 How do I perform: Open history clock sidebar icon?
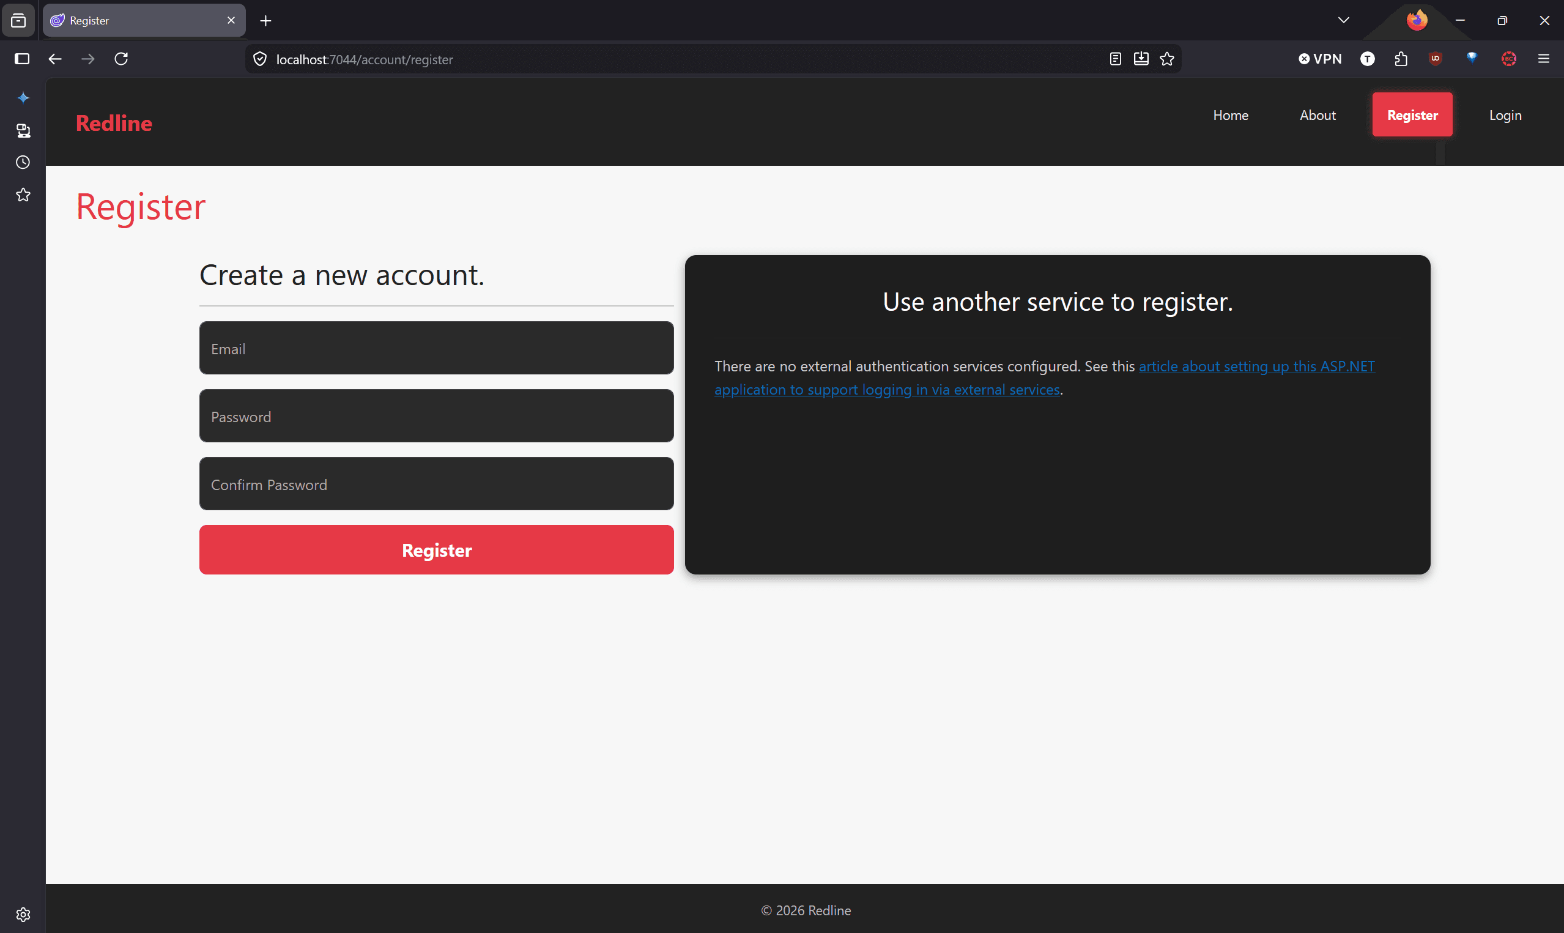pos(23,162)
